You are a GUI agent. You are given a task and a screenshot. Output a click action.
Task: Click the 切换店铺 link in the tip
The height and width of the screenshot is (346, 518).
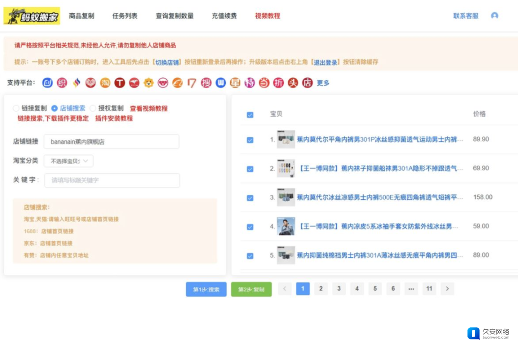click(x=167, y=62)
